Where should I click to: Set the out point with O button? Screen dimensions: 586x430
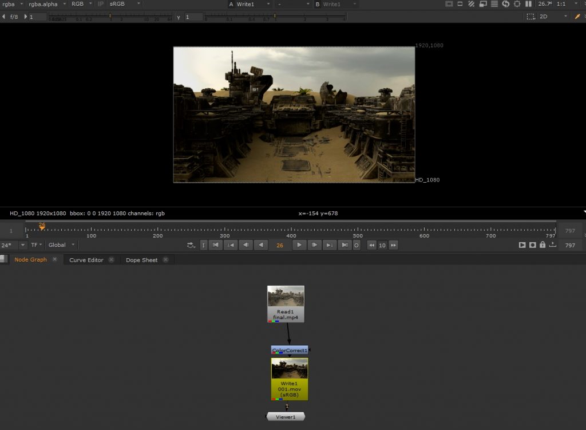357,245
